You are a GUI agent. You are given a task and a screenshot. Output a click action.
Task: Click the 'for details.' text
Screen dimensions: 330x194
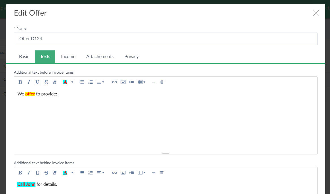(47, 184)
